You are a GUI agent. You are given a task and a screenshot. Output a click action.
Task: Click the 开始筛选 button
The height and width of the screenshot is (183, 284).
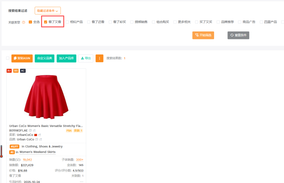tap(203, 35)
